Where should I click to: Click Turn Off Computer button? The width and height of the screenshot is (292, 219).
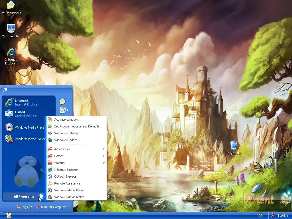click(x=51, y=207)
